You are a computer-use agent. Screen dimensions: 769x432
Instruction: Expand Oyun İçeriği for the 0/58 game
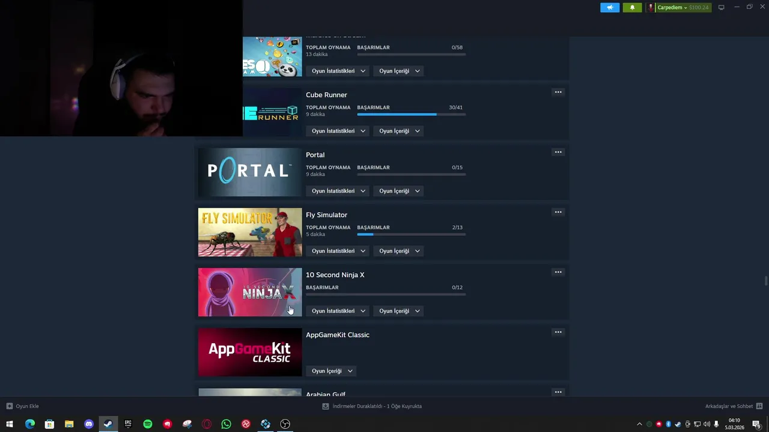(x=399, y=71)
